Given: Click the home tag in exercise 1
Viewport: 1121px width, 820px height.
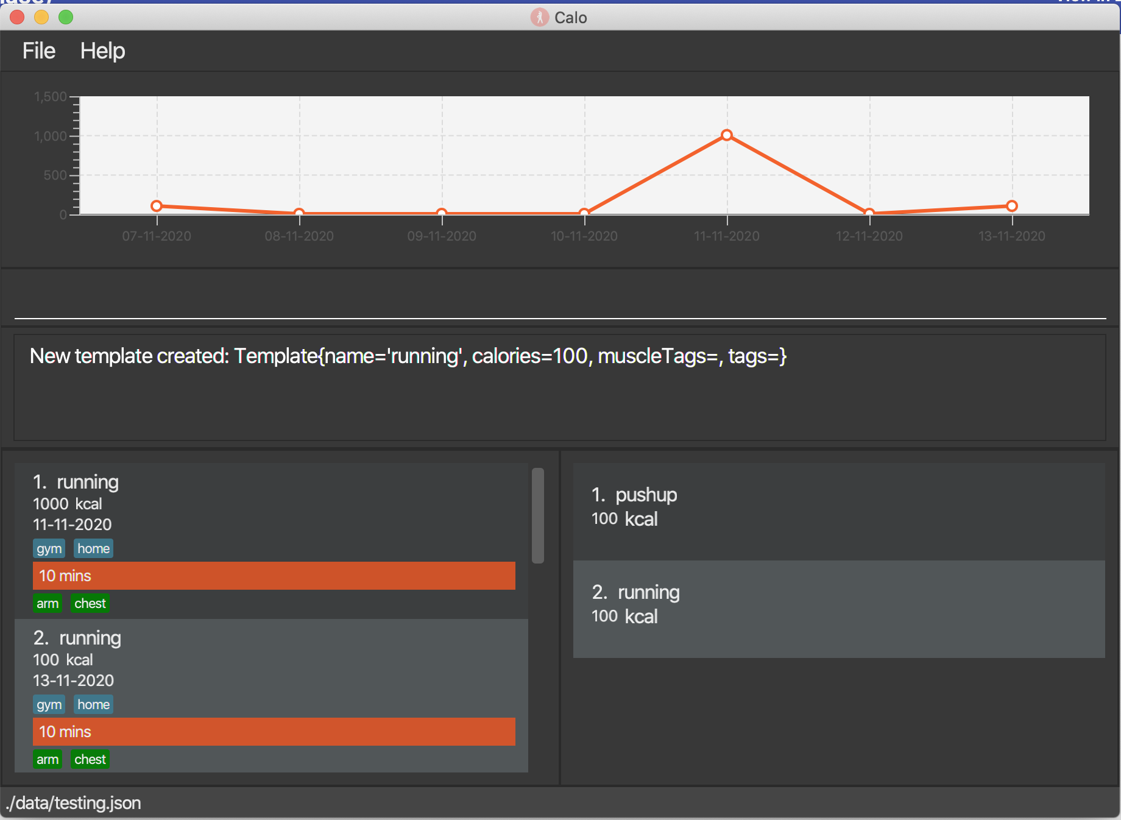Looking at the screenshot, I should point(93,548).
